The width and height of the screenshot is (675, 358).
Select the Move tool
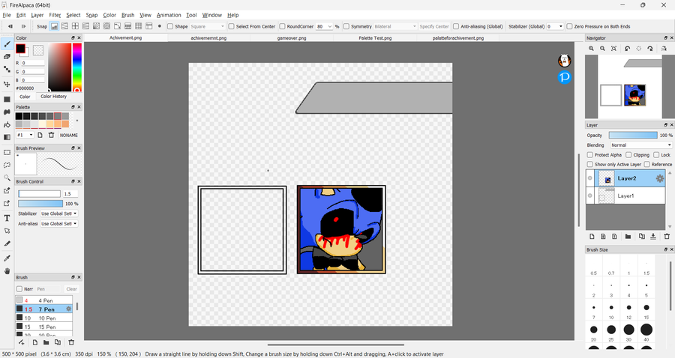(7, 84)
